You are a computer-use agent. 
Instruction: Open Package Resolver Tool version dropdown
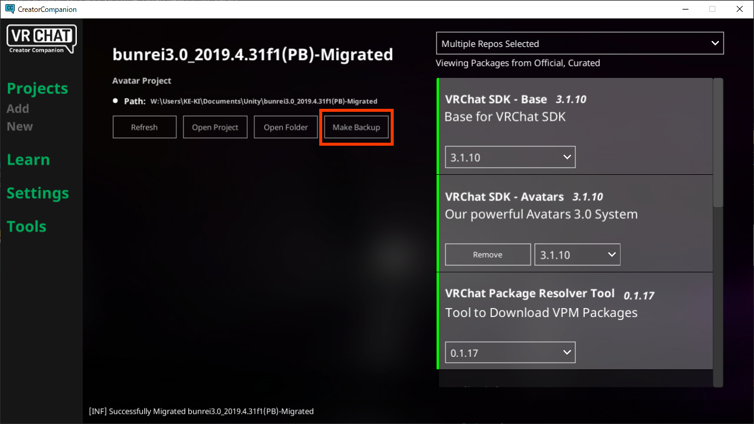[510, 353]
